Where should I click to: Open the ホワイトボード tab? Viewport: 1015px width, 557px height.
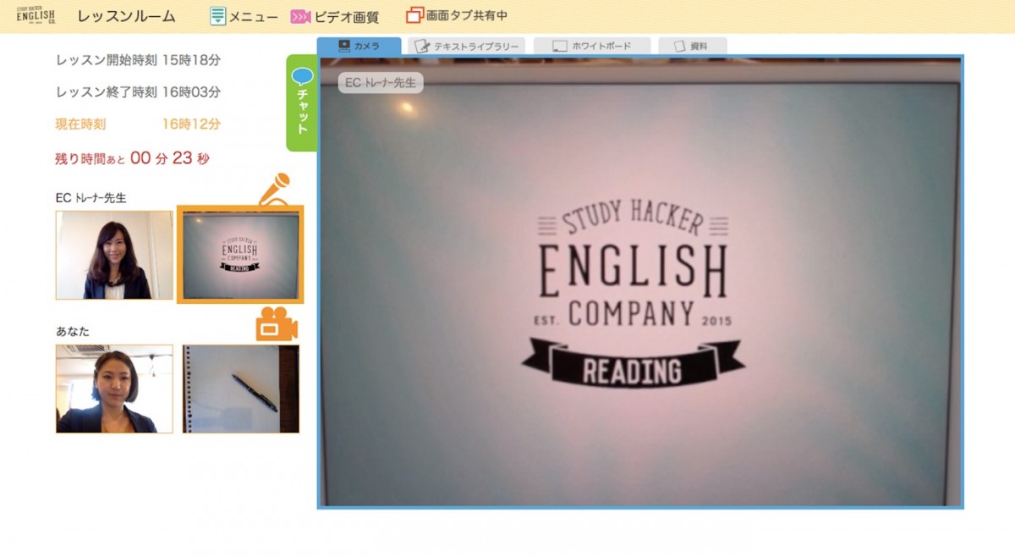[x=591, y=47]
